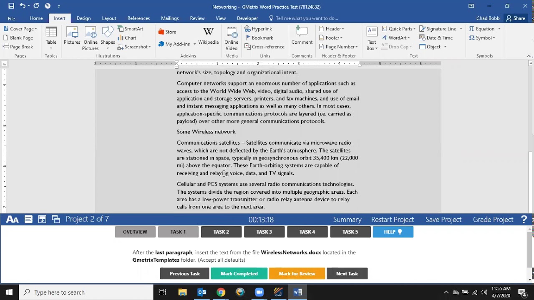This screenshot has height=300, width=534.
Task: Expand the Footer dropdown
Action: [x=330, y=38]
